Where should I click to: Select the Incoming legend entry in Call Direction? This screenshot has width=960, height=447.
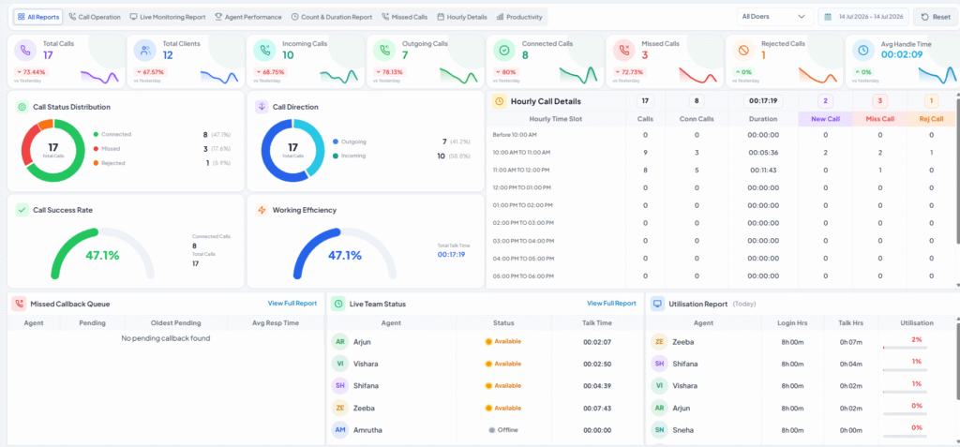tap(350, 156)
